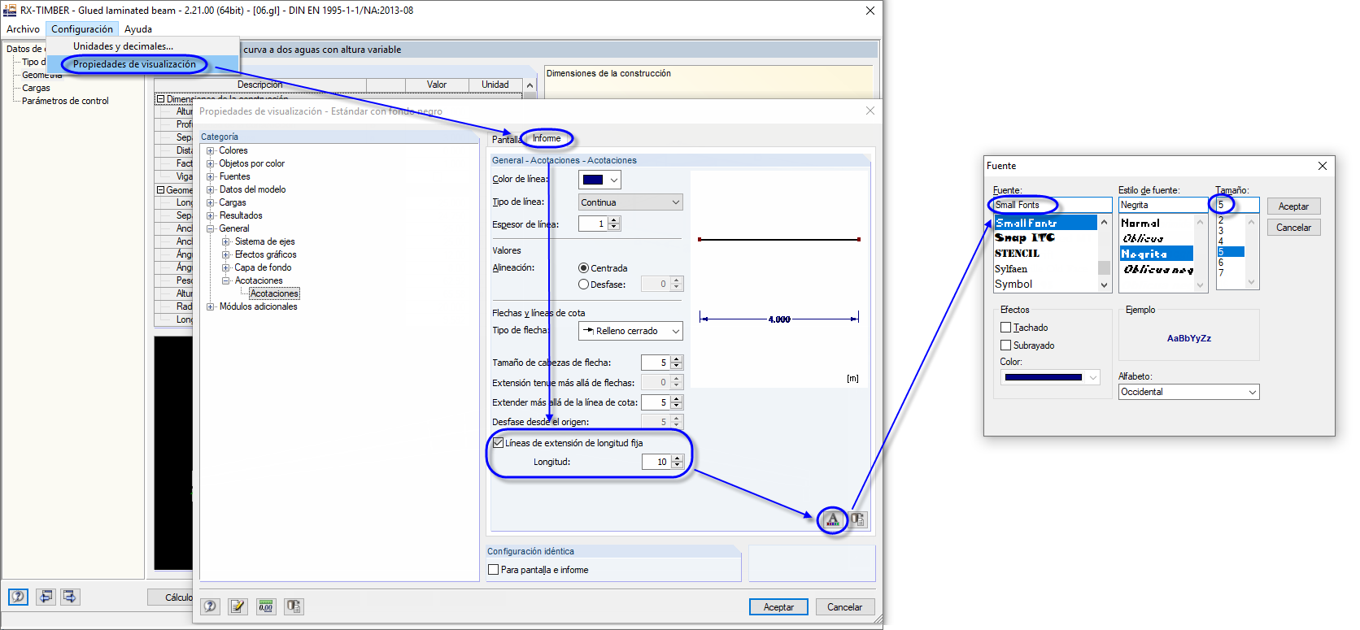Viewport: 1360px width, 630px height.
Task: Expand 'Módulos adicionales' category
Action: 211,306
